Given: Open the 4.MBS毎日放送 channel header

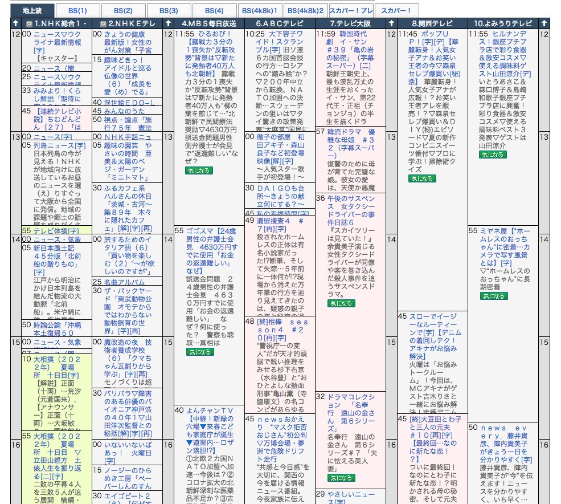Looking at the screenshot, I should (x=209, y=23).
